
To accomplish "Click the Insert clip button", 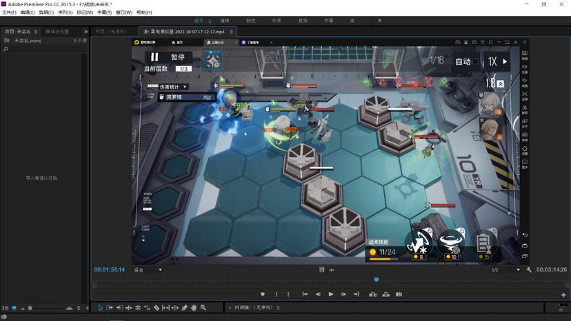I will pyautogui.click(x=372, y=294).
